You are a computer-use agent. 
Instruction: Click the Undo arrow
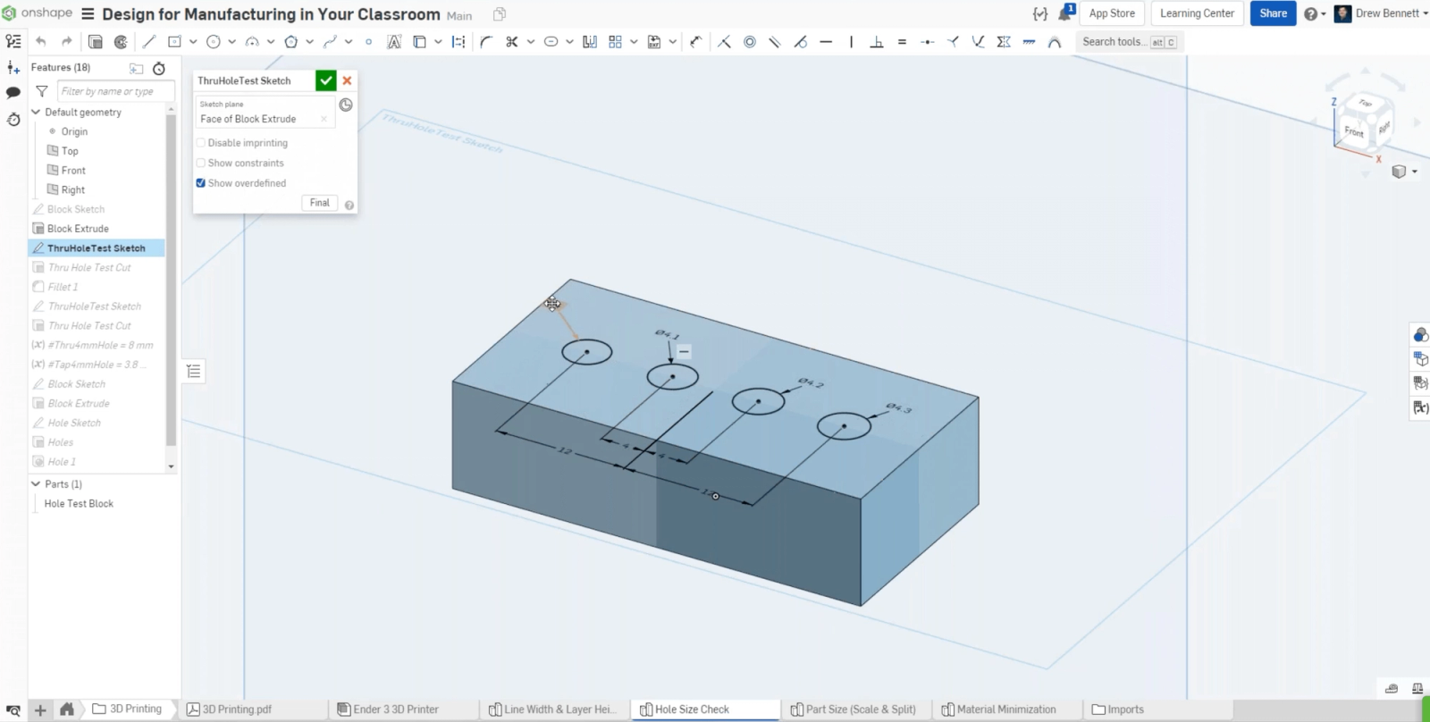coord(41,41)
